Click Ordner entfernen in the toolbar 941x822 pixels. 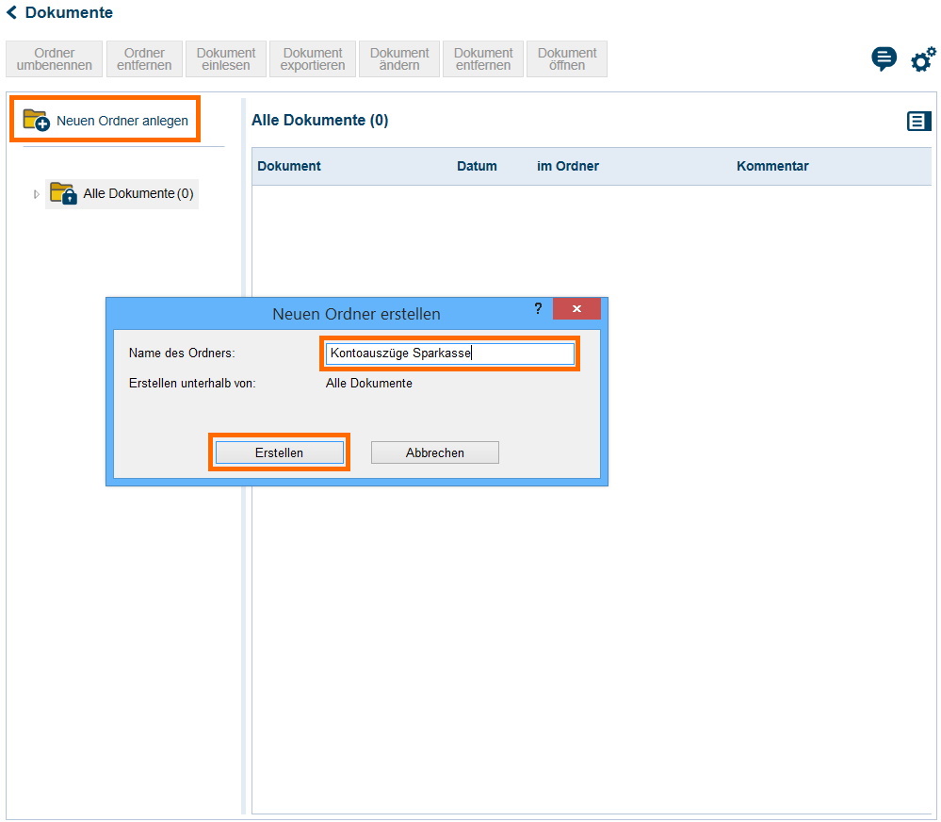click(x=144, y=59)
